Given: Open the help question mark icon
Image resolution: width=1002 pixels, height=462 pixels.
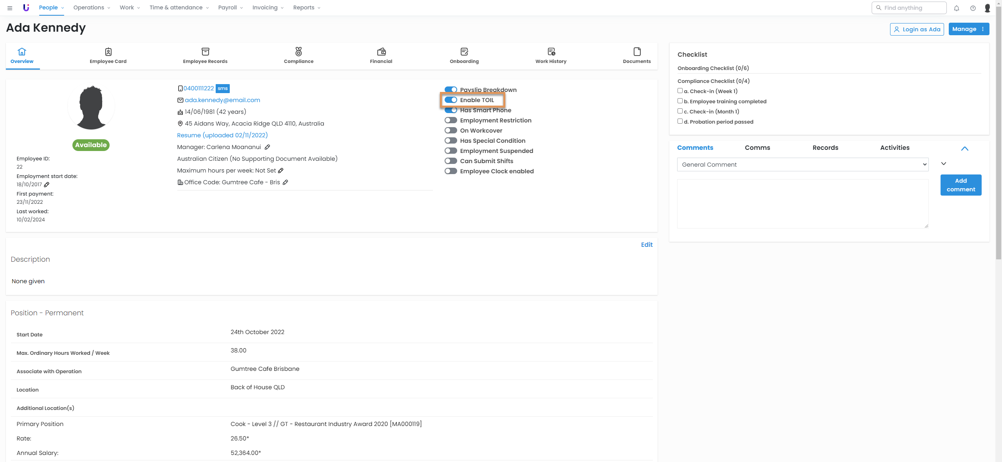Looking at the screenshot, I should [973, 8].
